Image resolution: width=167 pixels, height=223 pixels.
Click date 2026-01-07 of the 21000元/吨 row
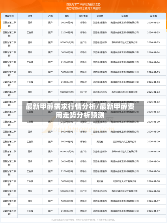(153, 211)
